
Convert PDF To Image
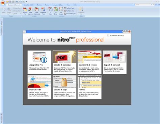point(61,11)
